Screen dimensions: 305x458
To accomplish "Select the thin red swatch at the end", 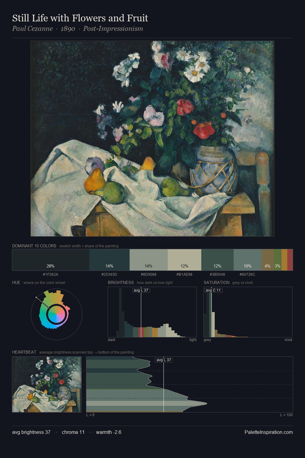I will pyautogui.click(x=290, y=260).
